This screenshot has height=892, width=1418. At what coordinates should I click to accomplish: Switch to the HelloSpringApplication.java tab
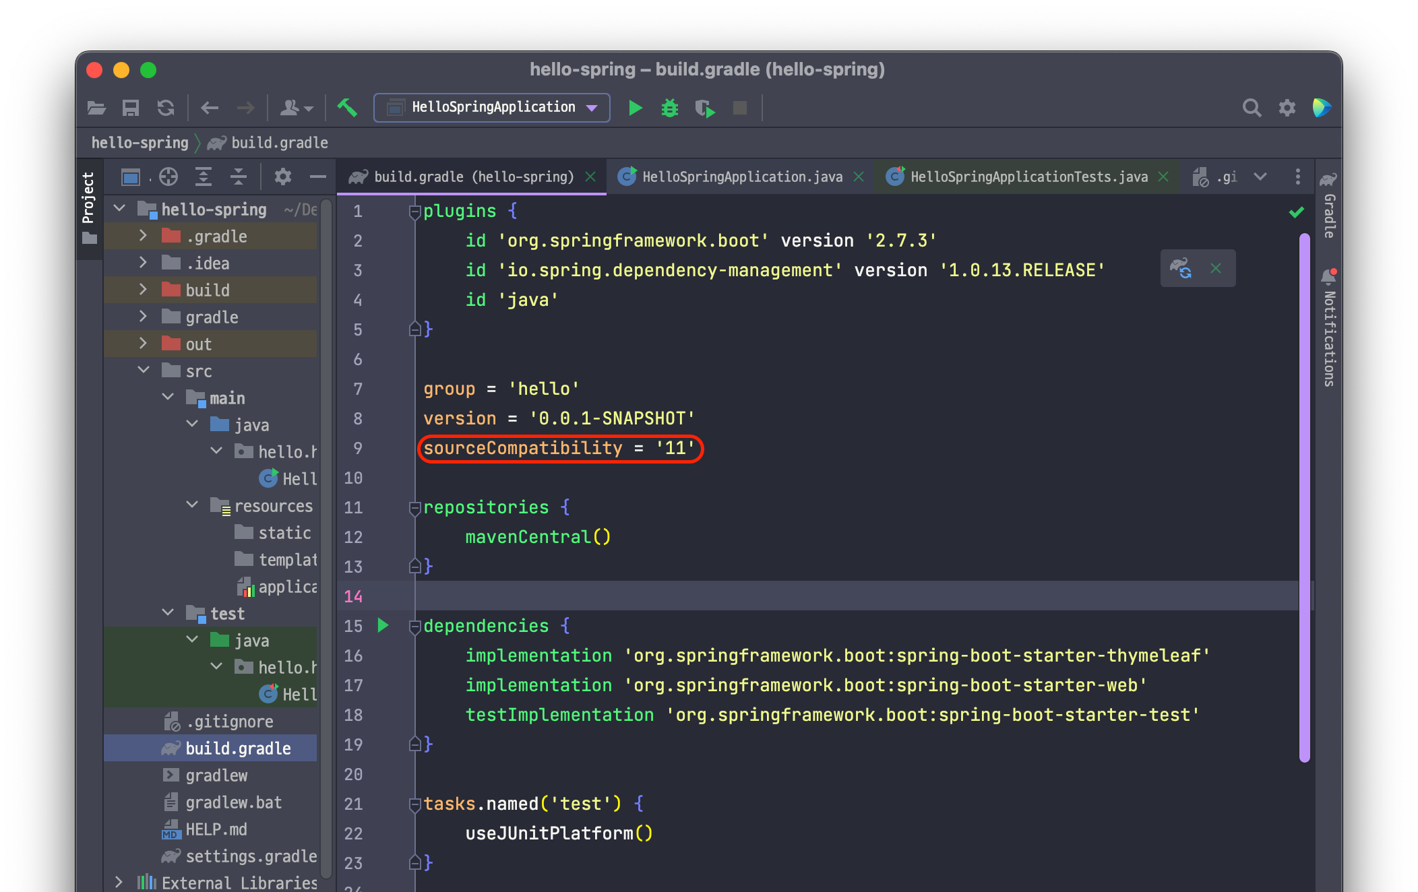741,177
